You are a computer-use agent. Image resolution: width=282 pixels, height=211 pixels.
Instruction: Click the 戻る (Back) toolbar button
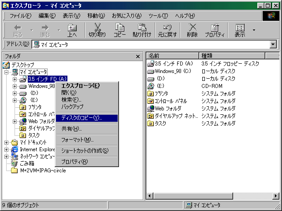18,30
